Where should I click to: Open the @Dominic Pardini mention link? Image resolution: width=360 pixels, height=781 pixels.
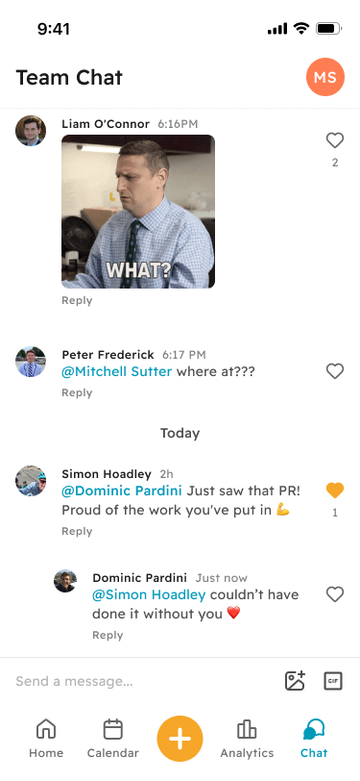coord(122,491)
